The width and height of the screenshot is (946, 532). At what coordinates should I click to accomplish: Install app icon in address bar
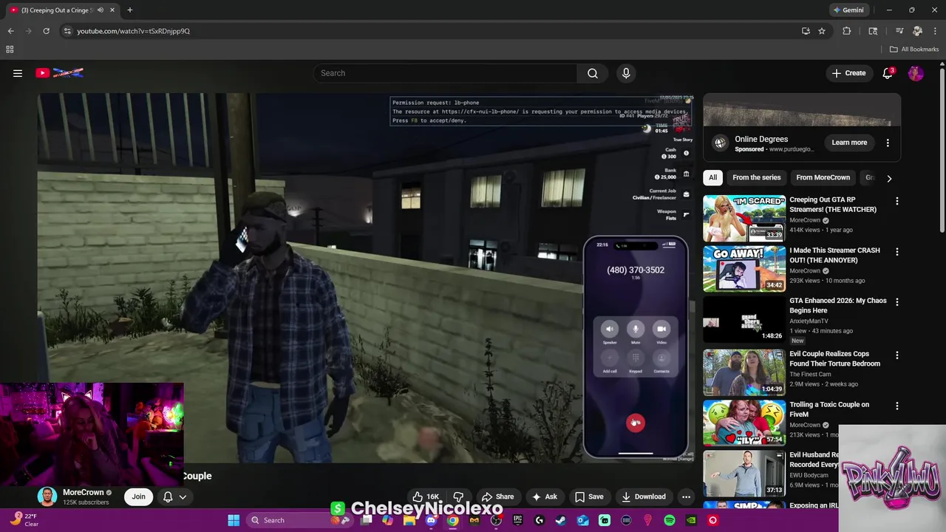(806, 31)
